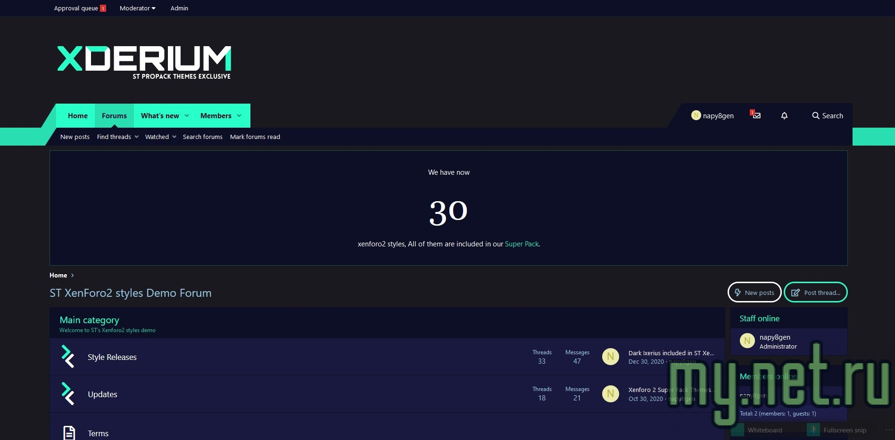Viewport: 895px width, 440px height.
Task: Click the Post thread button
Action: coord(815,293)
